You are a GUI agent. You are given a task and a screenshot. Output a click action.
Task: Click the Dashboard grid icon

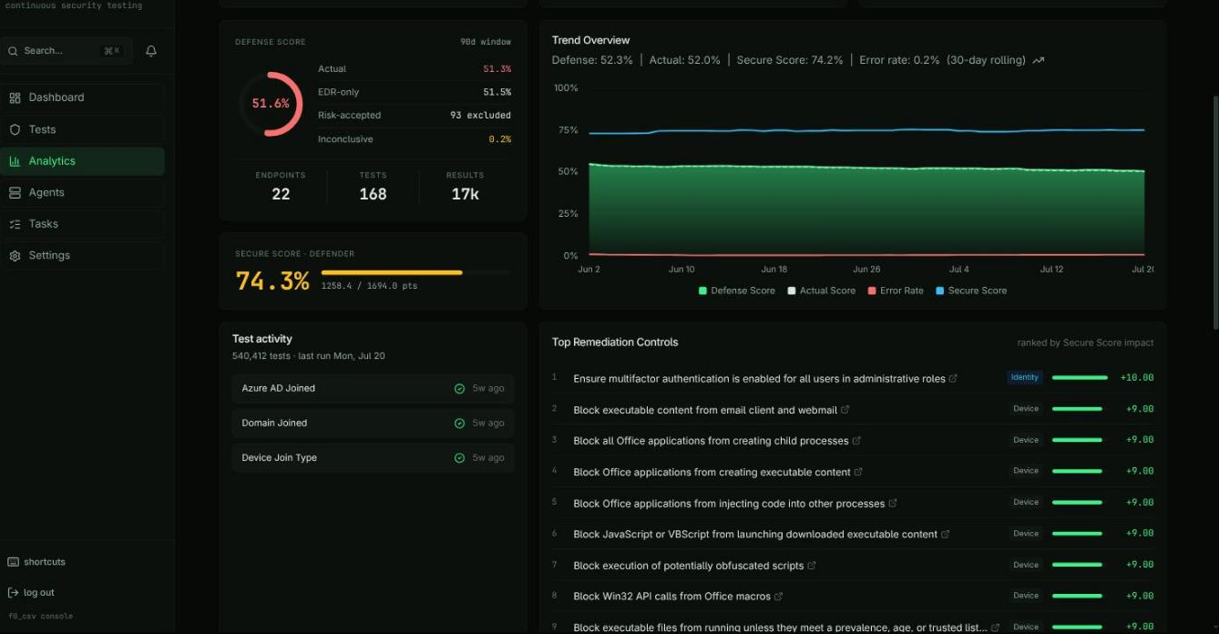[x=15, y=97]
